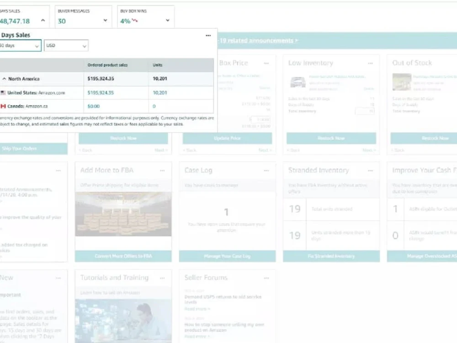Open Demand USPS returns forum post
The height and width of the screenshot is (343, 457).
pos(223,299)
